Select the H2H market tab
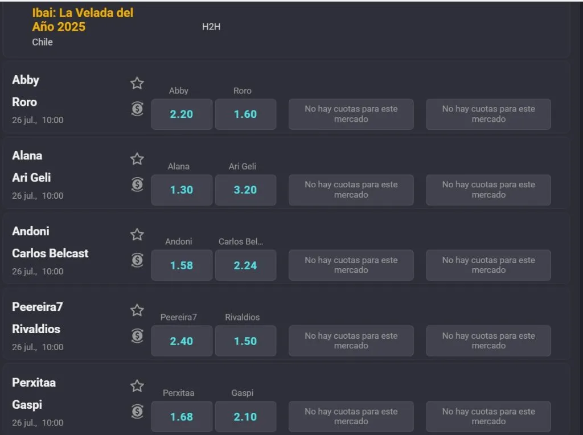 (211, 27)
